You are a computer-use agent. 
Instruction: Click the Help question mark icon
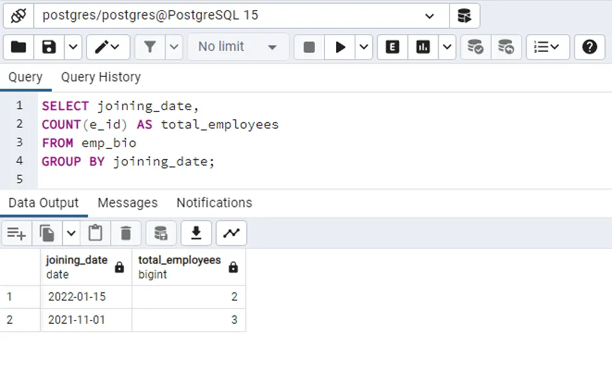[589, 47]
